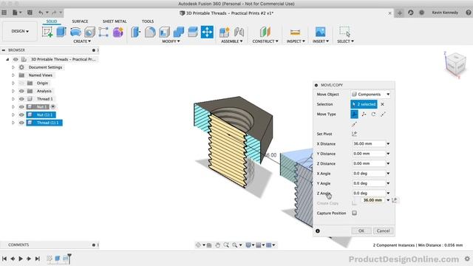Select the Split Body tool
473x266 pixels.
[193, 32]
